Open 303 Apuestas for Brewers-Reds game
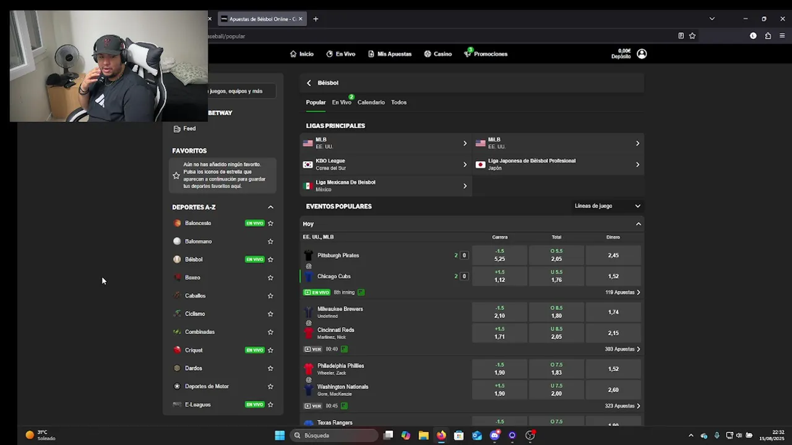Image resolution: width=792 pixels, height=445 pixels. coord(622,349)
